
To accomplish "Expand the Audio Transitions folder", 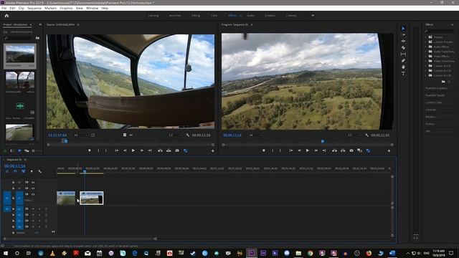I will [x=426, y=52].
